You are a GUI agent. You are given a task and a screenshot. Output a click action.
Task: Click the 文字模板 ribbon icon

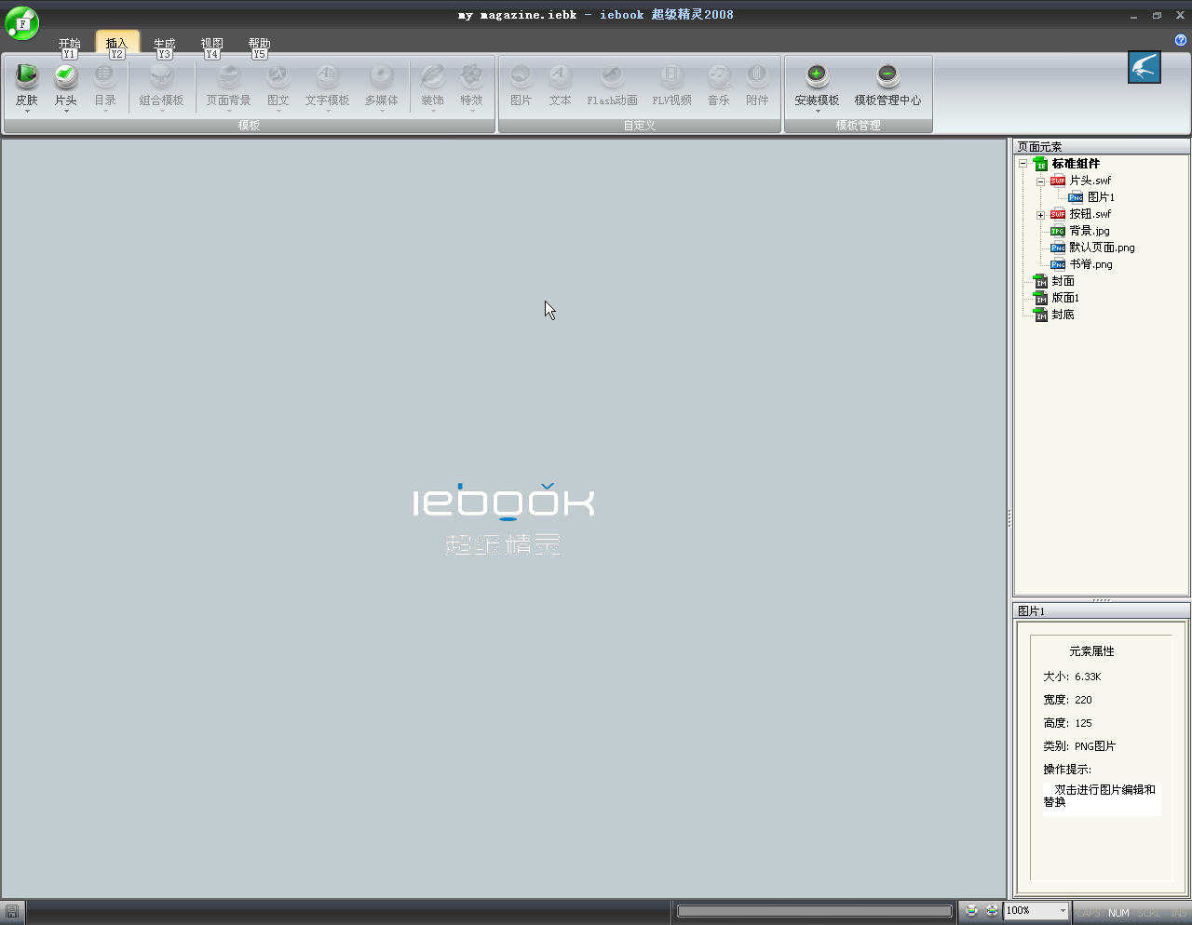tap(327, 76)
